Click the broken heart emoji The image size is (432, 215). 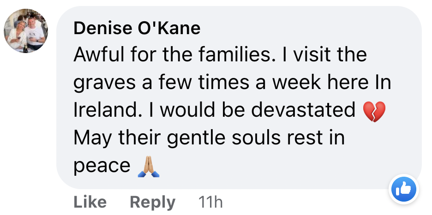[x=374, y=111]
